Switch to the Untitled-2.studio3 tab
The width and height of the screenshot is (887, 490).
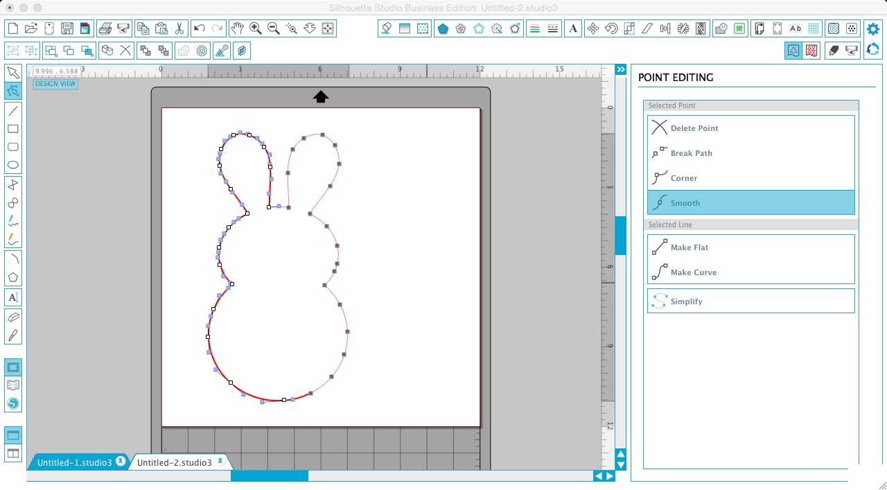175,462
